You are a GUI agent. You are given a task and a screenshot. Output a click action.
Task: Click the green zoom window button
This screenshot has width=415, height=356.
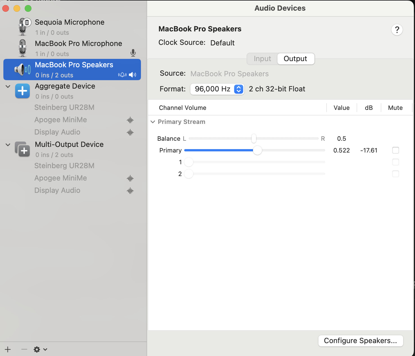coord(28,8)
